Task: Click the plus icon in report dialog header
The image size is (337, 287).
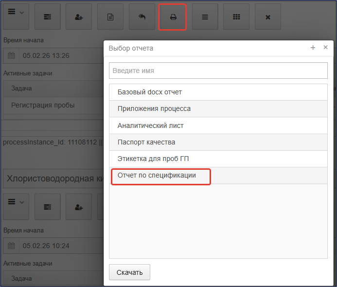Action: (313, 48)
